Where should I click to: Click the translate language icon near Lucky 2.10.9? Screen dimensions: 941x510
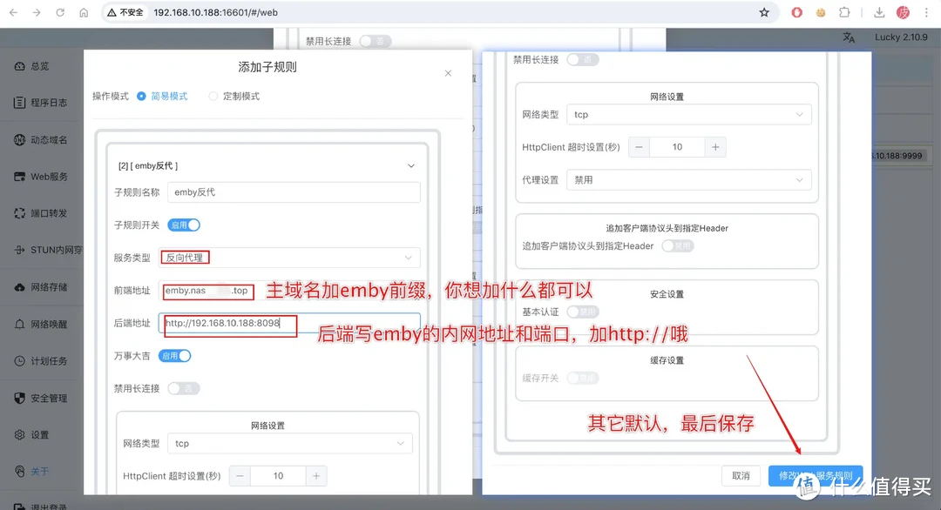coord(849,37)
